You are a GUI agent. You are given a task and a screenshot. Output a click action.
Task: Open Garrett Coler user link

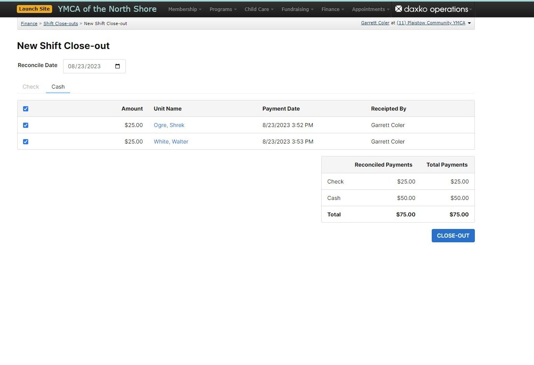pos(375,23)
